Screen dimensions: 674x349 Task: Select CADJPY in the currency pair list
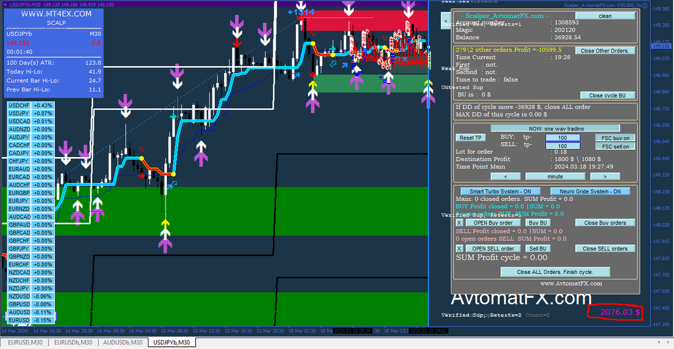[19, 153]
